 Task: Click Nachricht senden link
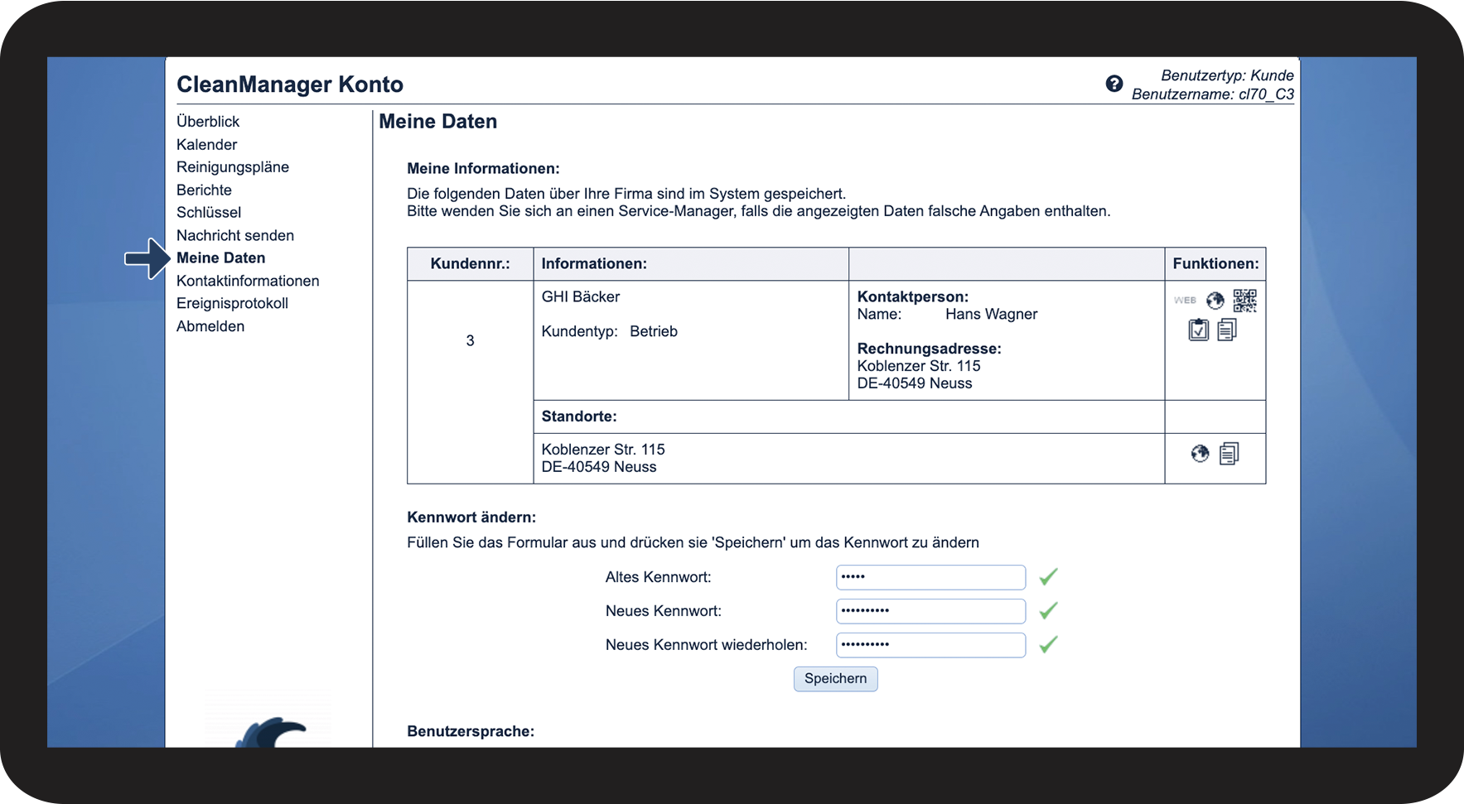tap(235, 236)
